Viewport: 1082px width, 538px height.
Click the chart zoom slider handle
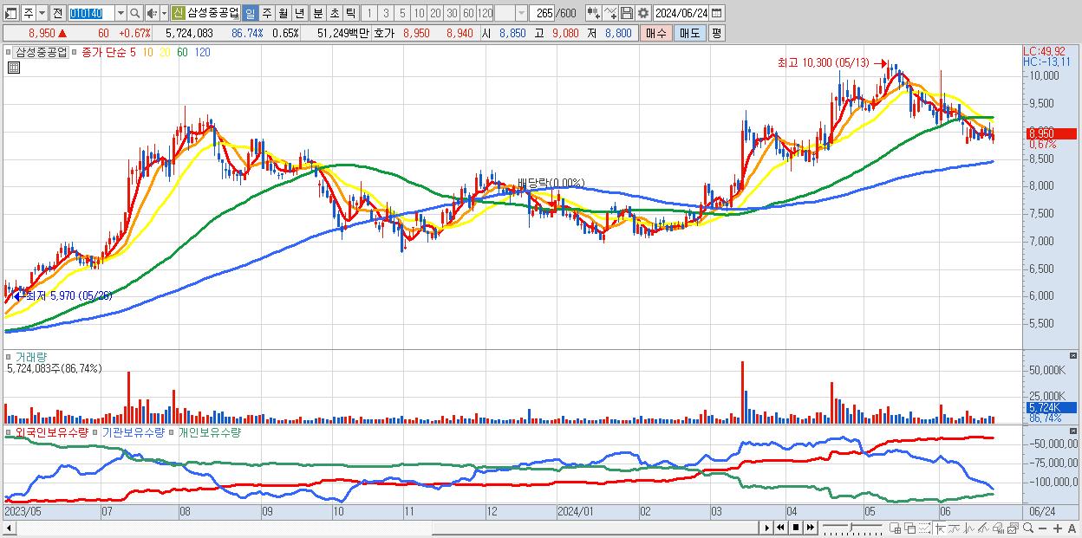pos(851,527)
